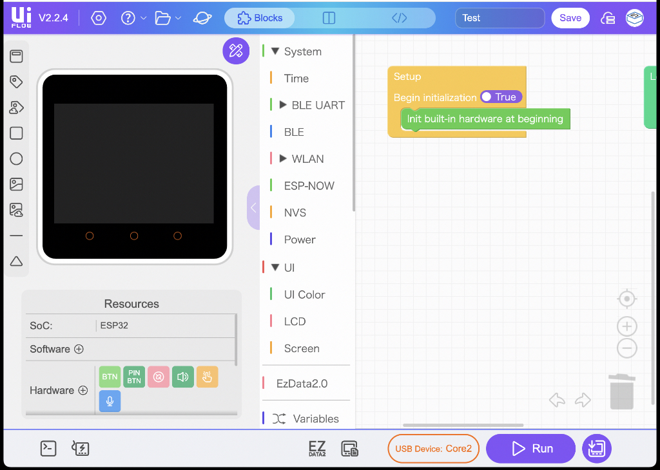Save the project

click(x=570, y=18)
